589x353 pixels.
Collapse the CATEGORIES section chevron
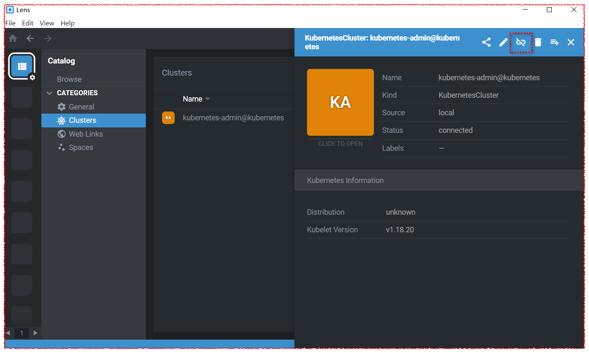click(x=49, y=93)
